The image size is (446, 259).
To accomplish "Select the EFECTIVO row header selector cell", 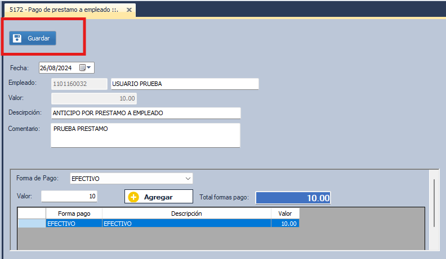I will click(x=32, y=224).
